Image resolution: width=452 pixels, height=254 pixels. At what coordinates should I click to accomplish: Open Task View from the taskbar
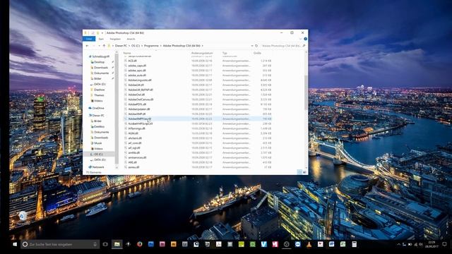coord(105,244)
